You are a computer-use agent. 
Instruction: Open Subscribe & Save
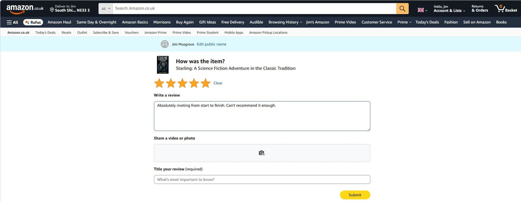coord(106,33)
